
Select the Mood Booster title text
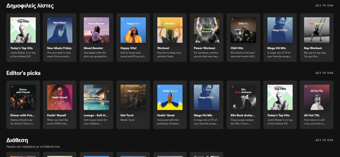[93, 48]
